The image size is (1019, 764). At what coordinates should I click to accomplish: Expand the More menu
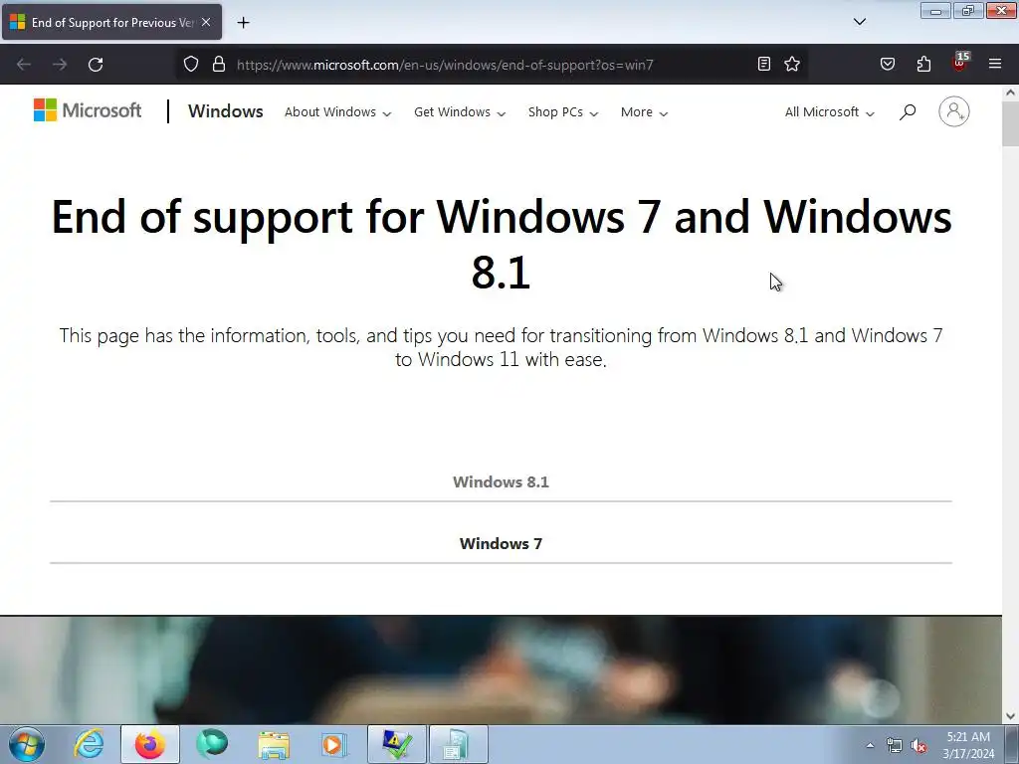tap(644, 112)
